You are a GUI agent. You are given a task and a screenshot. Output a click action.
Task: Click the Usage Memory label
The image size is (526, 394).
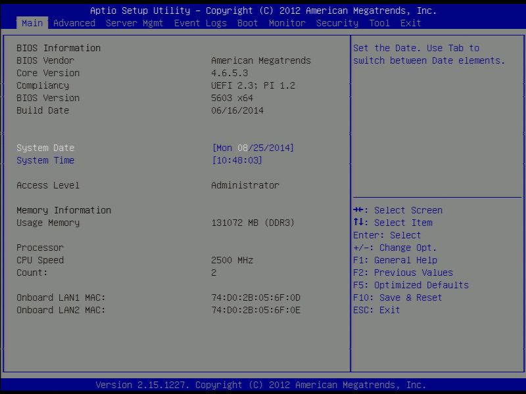(x=48, y=223)
